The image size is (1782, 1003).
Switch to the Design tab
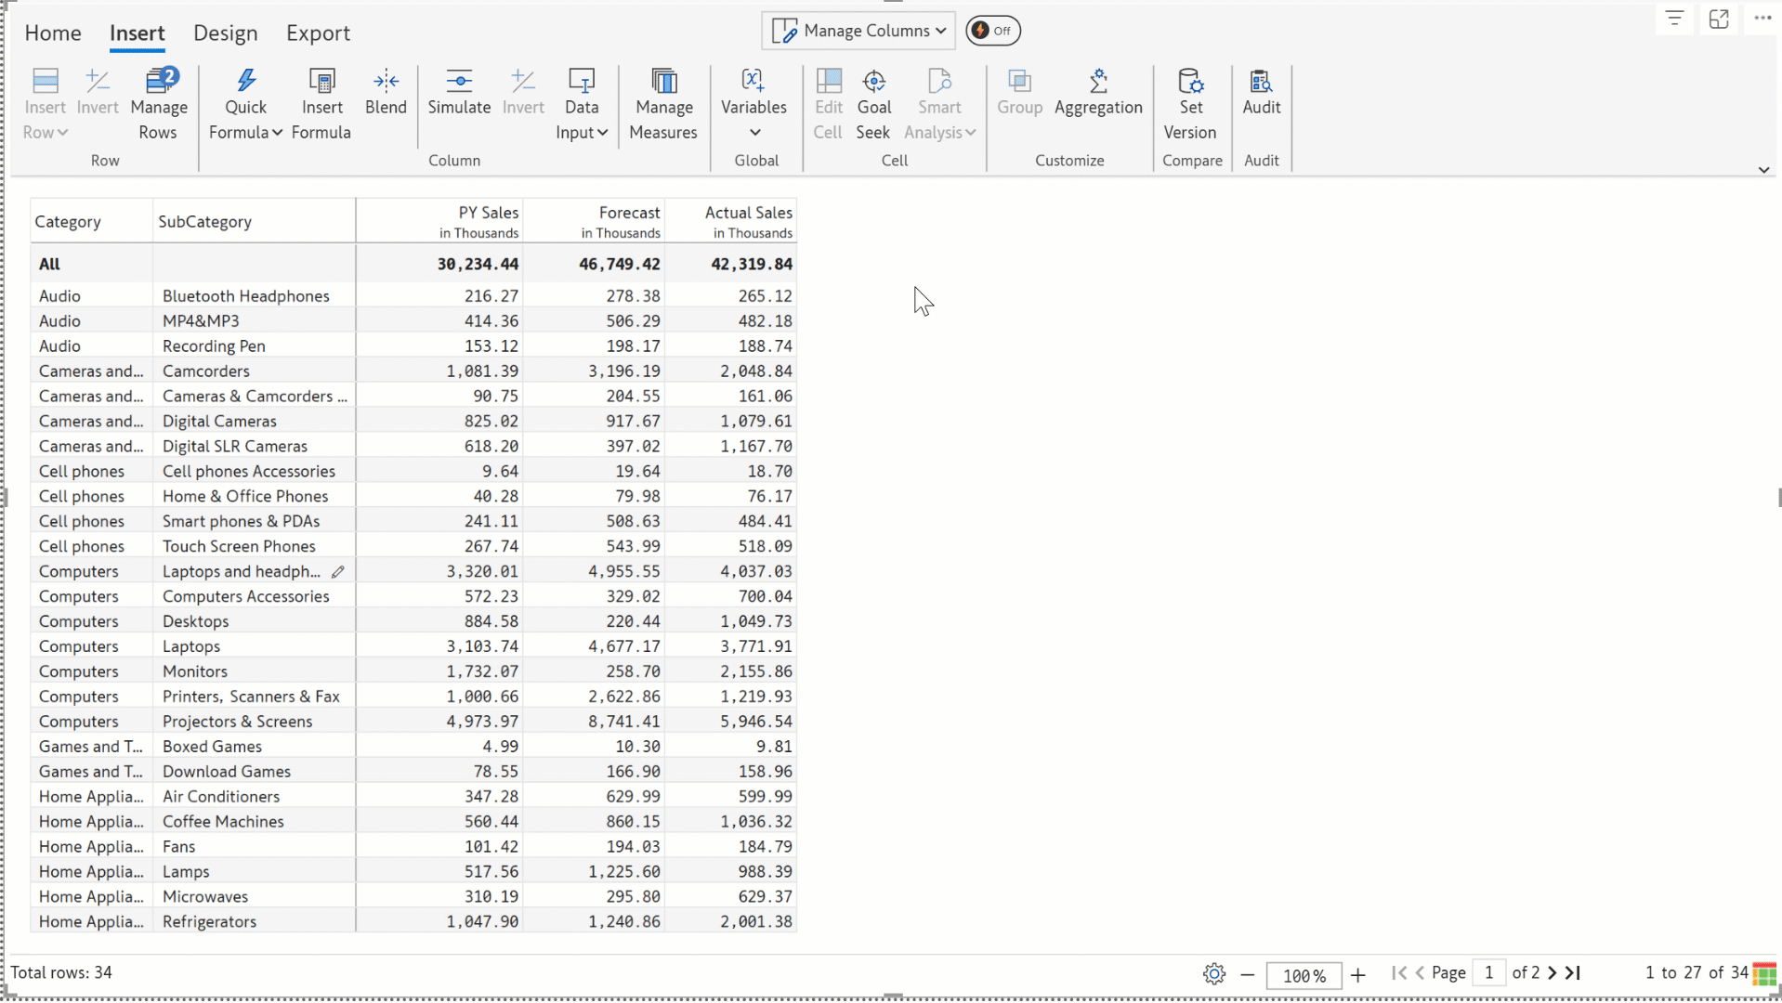pos(225,33)
